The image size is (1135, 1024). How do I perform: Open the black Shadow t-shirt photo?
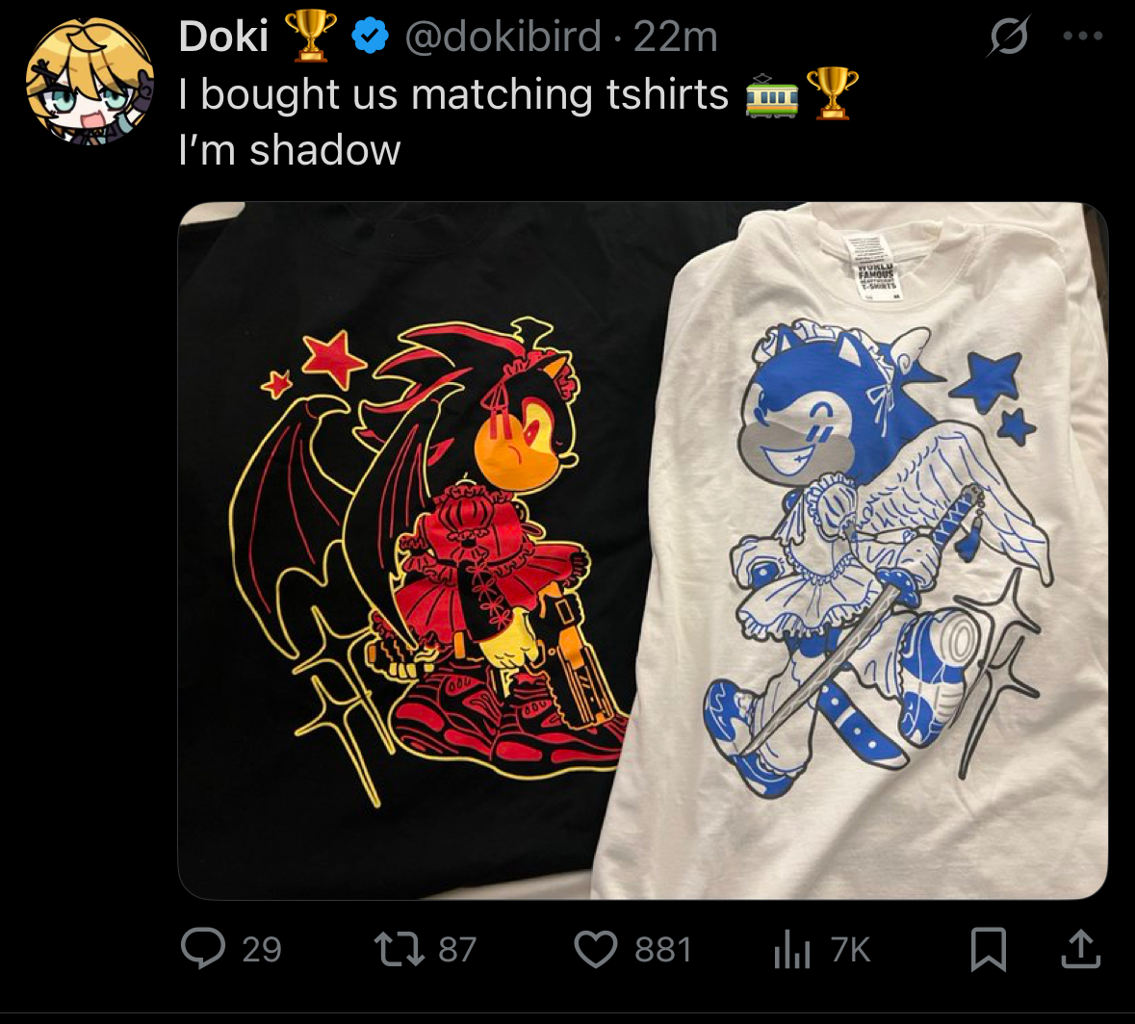(x=405, y=550)
